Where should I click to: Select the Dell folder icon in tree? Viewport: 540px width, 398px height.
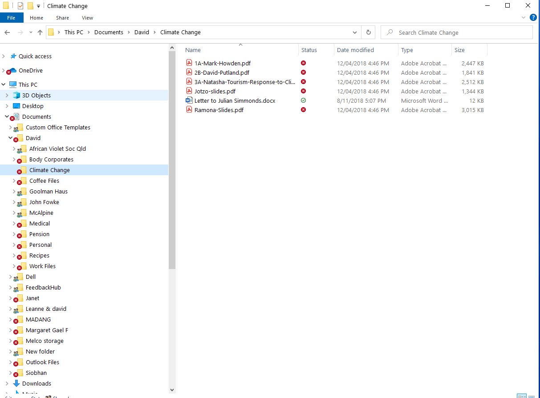click(x=18, y=277)
